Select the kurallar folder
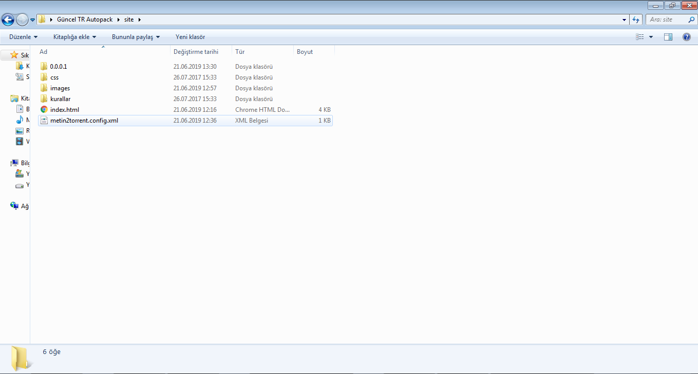 60,99
